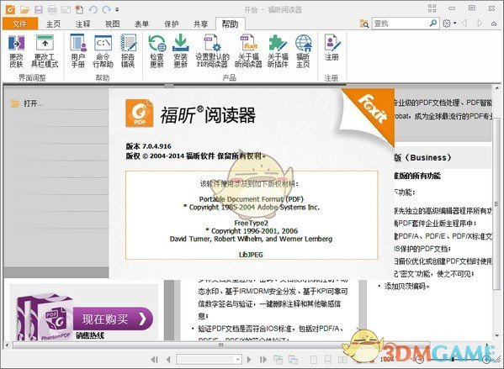Switch to Comment (注释) tab
This screenshot has height=369, width=504.
pos(83,24)
